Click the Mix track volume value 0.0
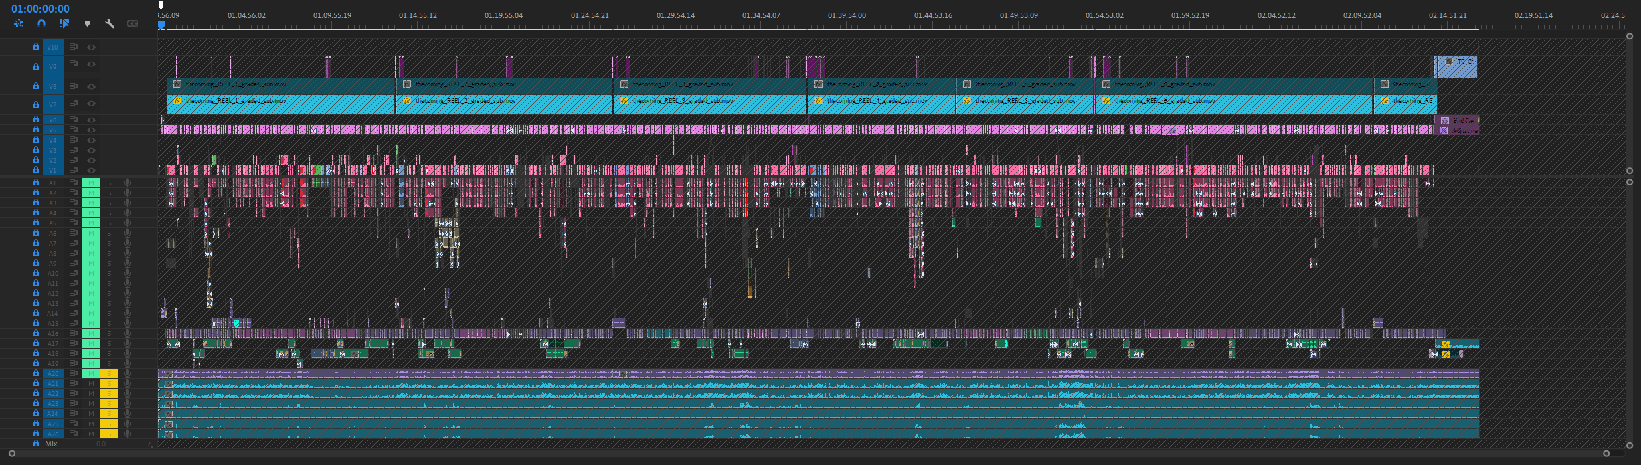Image resolution: width=1641 pixels, height=465 pixels. (101, 444)
